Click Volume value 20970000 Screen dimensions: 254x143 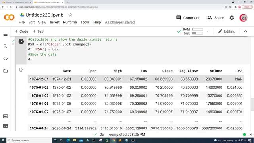pos(214,79)
